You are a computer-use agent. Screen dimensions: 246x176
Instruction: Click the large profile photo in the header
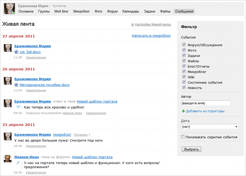(9, 9)
